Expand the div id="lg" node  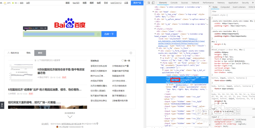pyautogui.click(x=161, y=56)
